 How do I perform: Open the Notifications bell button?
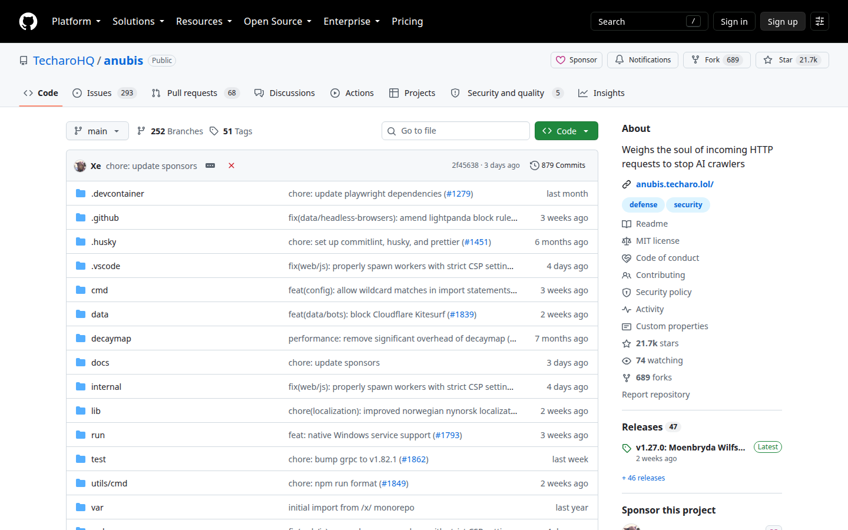click(x=643, y=60)
